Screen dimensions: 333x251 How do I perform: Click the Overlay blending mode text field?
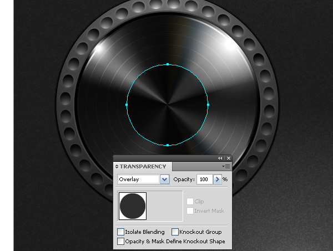click(139, 180)
